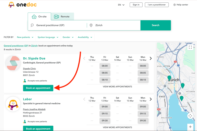The image size is (197, 131).
Task: Click the onedoc penguin logo
Action: [11, 5]
